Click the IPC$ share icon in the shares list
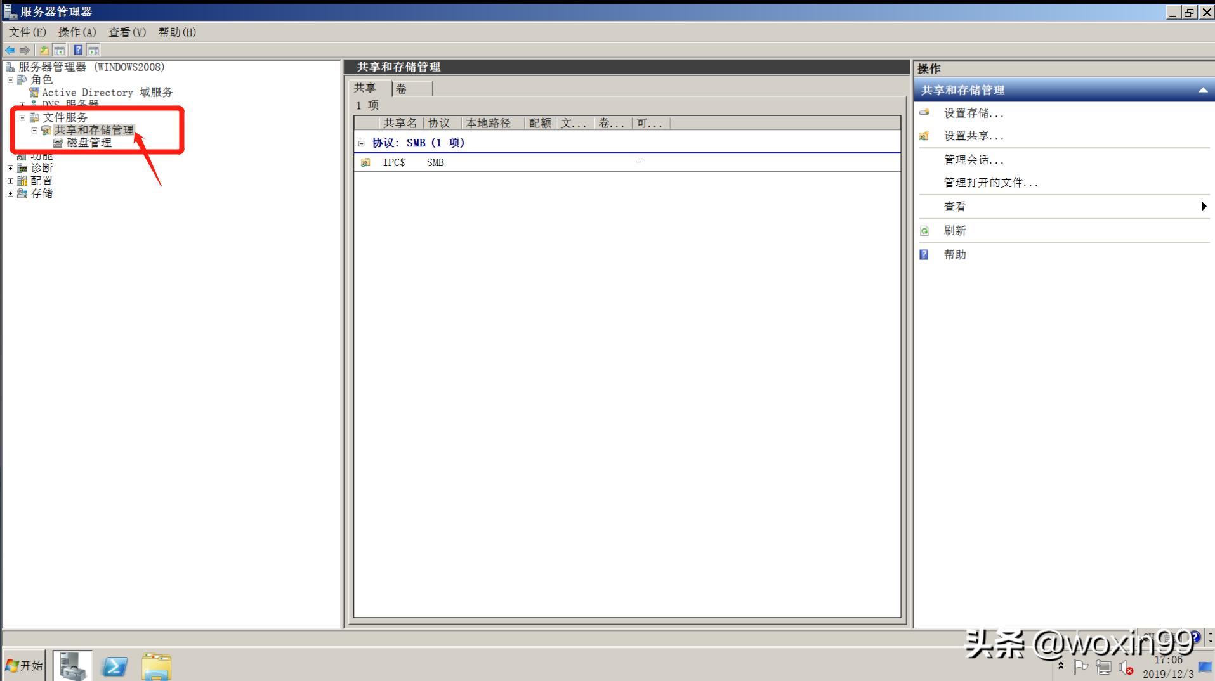 [365, 162]
